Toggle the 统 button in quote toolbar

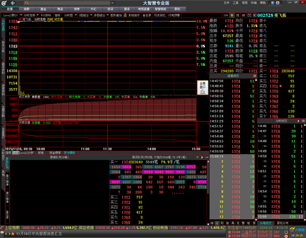tap(243, 15)
